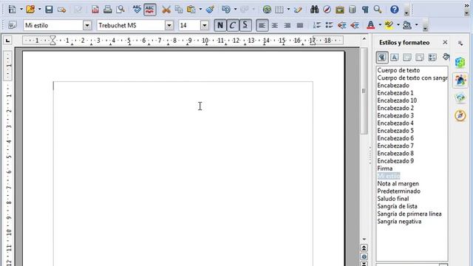Apply paragraph background color icon
473x266 pixels.
coord(407,25)
